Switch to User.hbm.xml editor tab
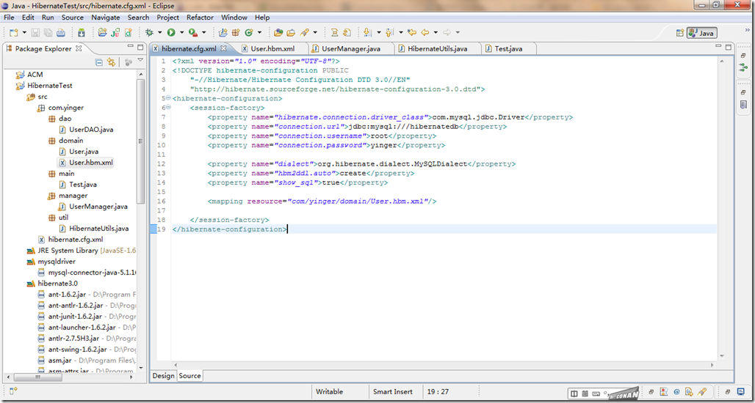 point(272,48)
